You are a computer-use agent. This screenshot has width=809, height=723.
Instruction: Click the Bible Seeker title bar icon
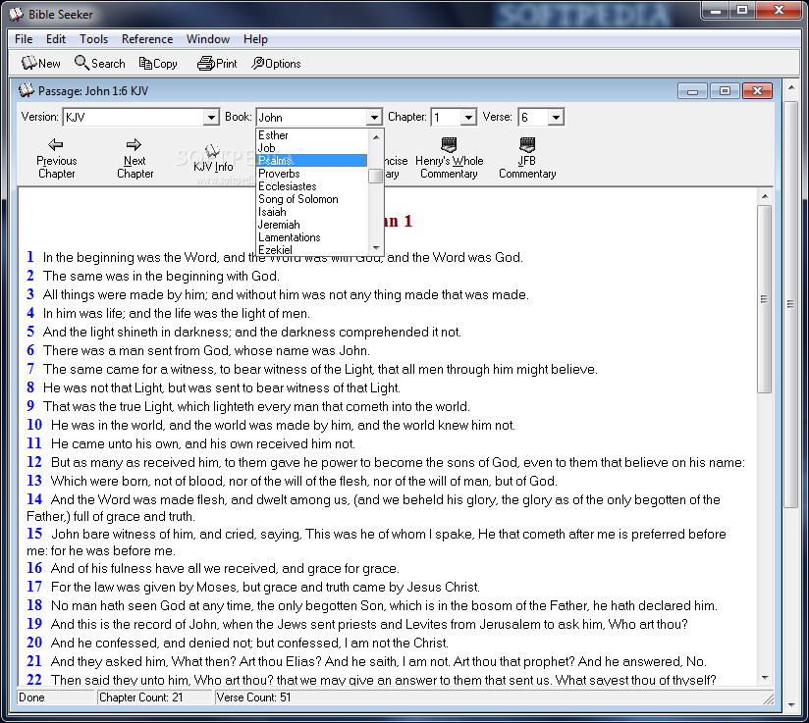point(17,14)
